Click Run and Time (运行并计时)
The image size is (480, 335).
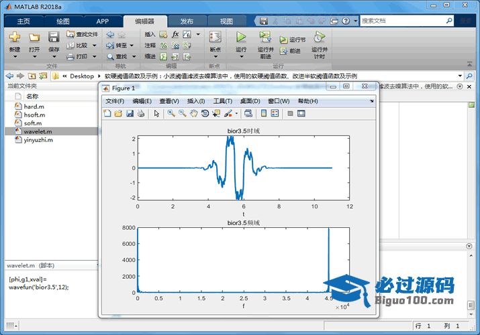click(320, 45)
